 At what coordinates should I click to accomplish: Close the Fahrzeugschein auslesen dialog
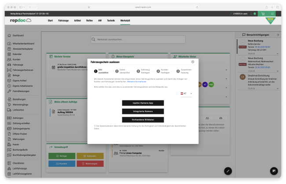click(x=193, y=62)
